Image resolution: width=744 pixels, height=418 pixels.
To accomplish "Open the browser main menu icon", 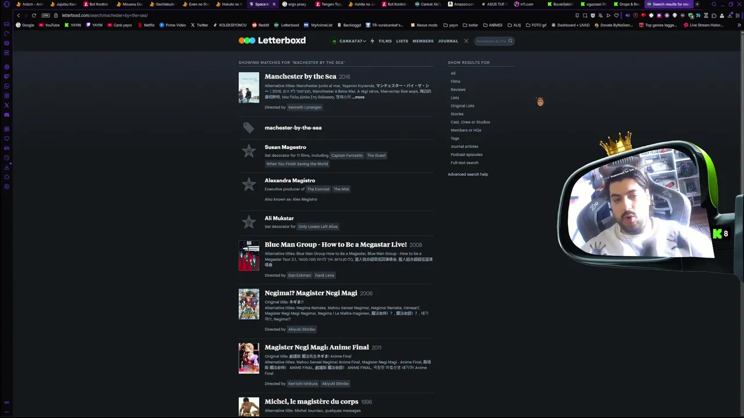I will (738, 16).
